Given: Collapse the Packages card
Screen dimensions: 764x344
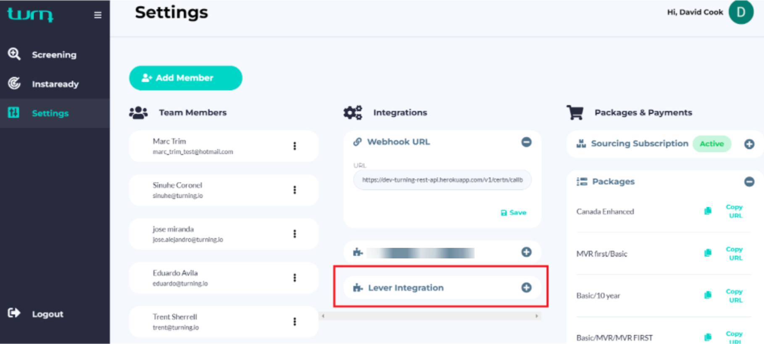Looking at the screenshot, I should 749,182.
